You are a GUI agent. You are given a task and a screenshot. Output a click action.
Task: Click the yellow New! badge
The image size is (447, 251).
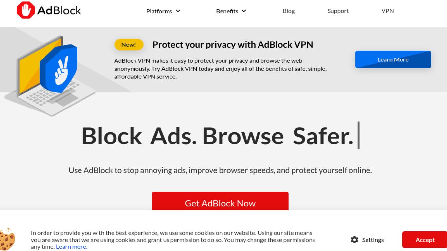coord(129,45)
